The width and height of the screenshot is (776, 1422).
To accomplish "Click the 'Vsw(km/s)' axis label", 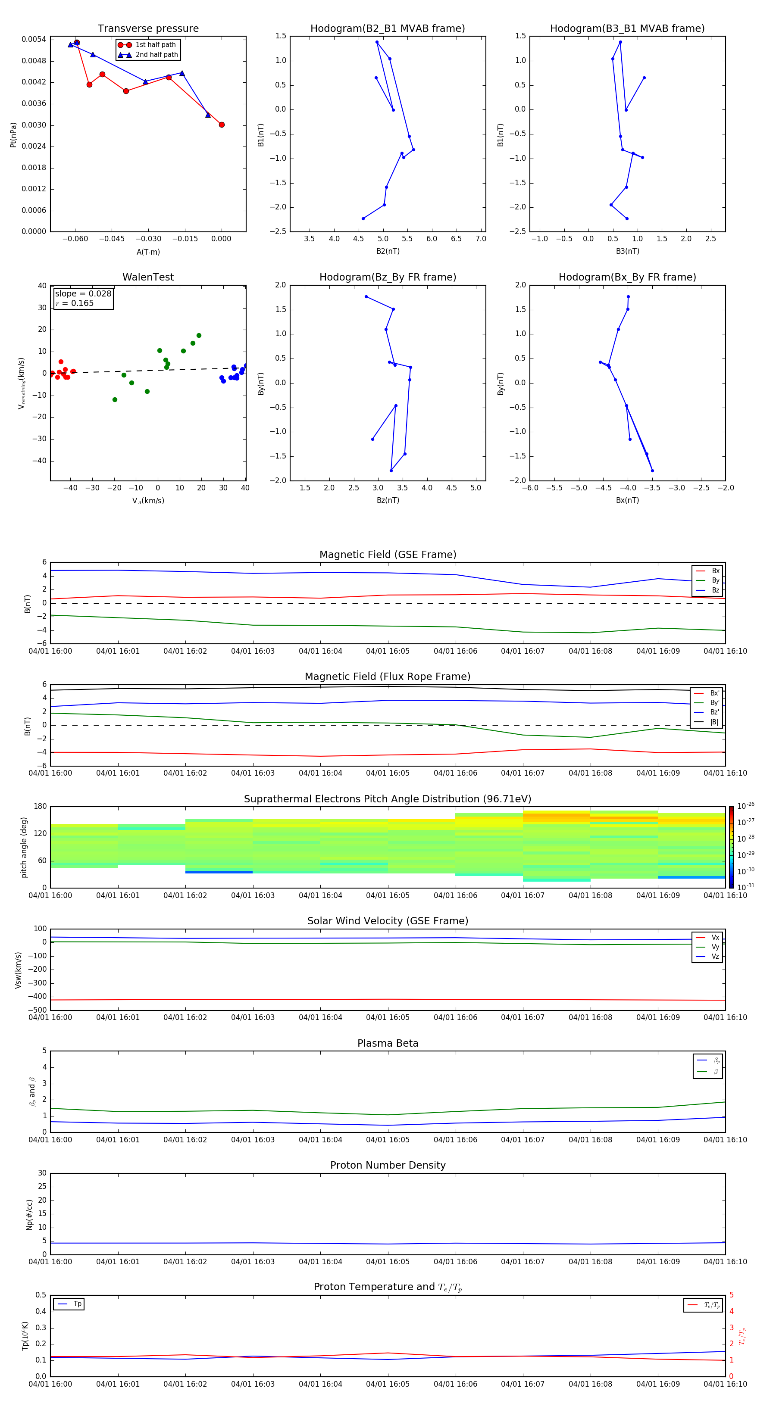I will point(18,970).
